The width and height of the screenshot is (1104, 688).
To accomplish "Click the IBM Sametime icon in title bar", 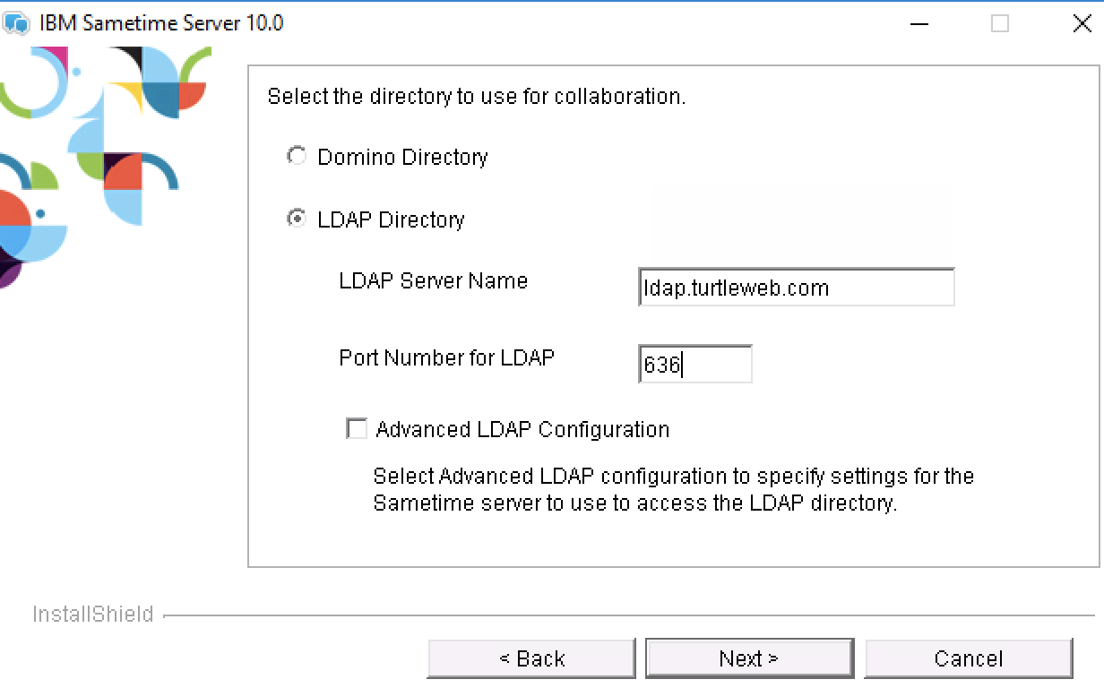I will point(16,23).
